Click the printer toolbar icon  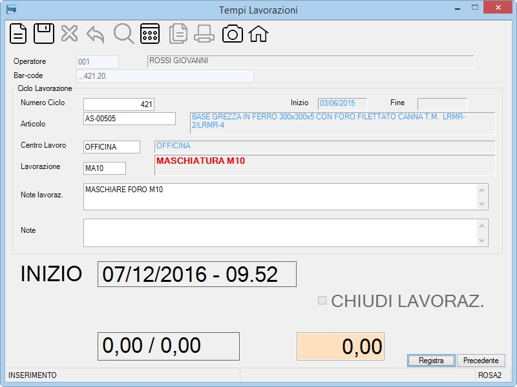coord(204,34)
